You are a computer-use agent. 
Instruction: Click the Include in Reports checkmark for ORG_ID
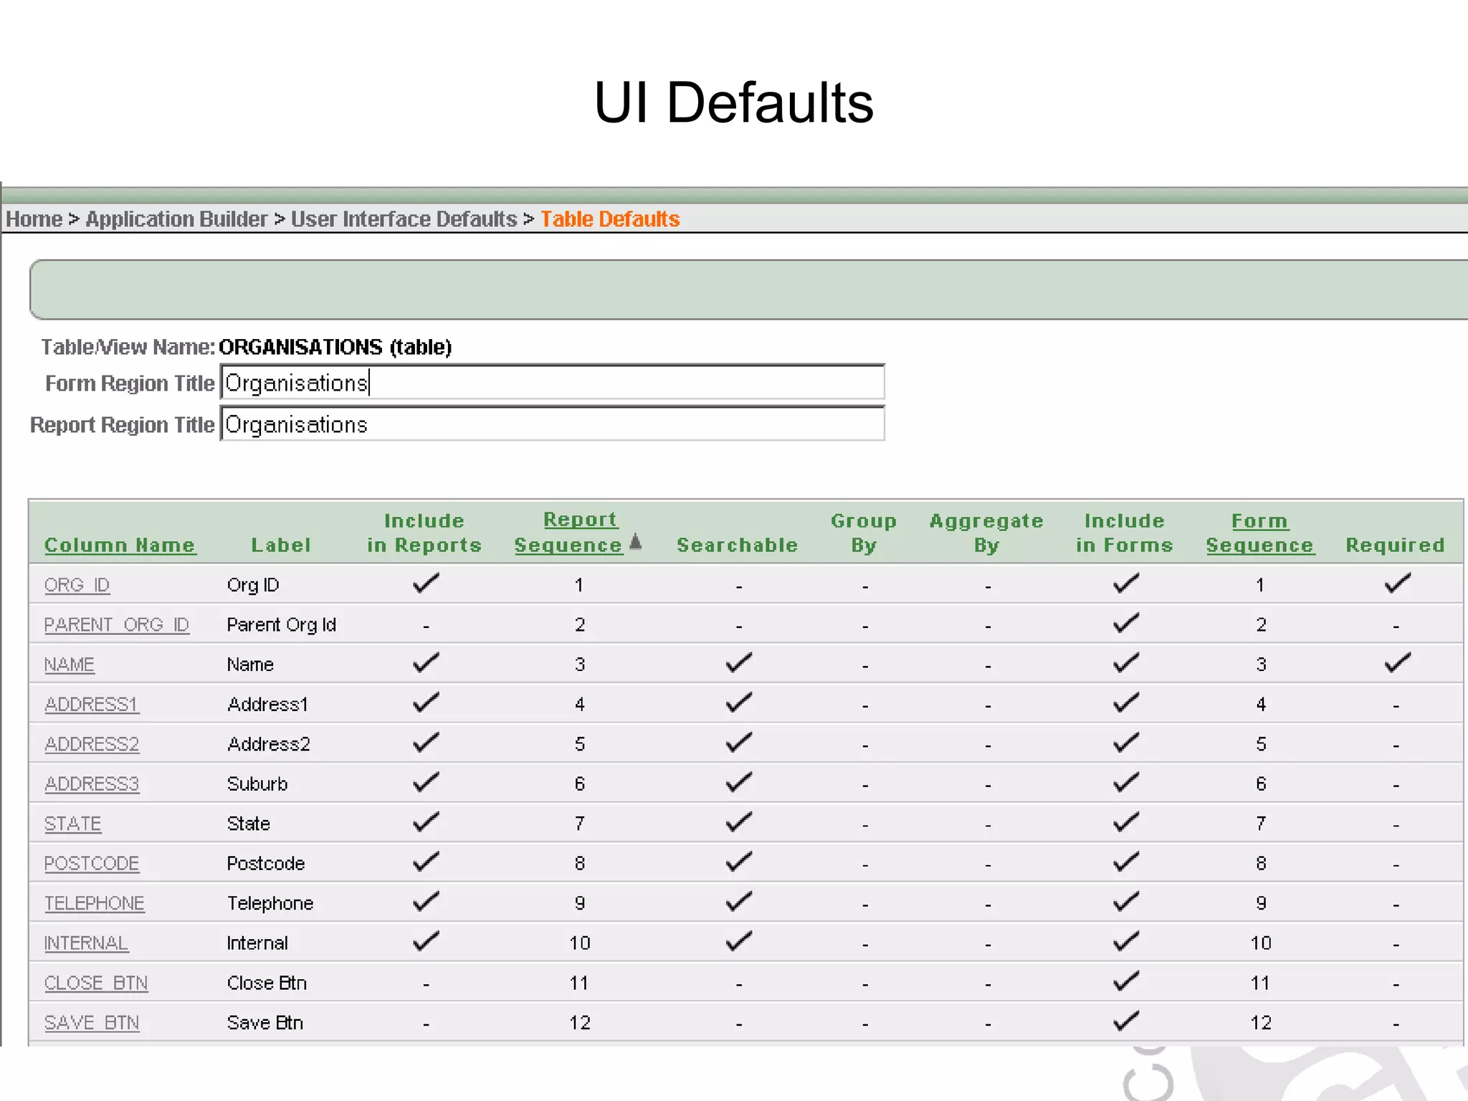[x=426, y=583]
